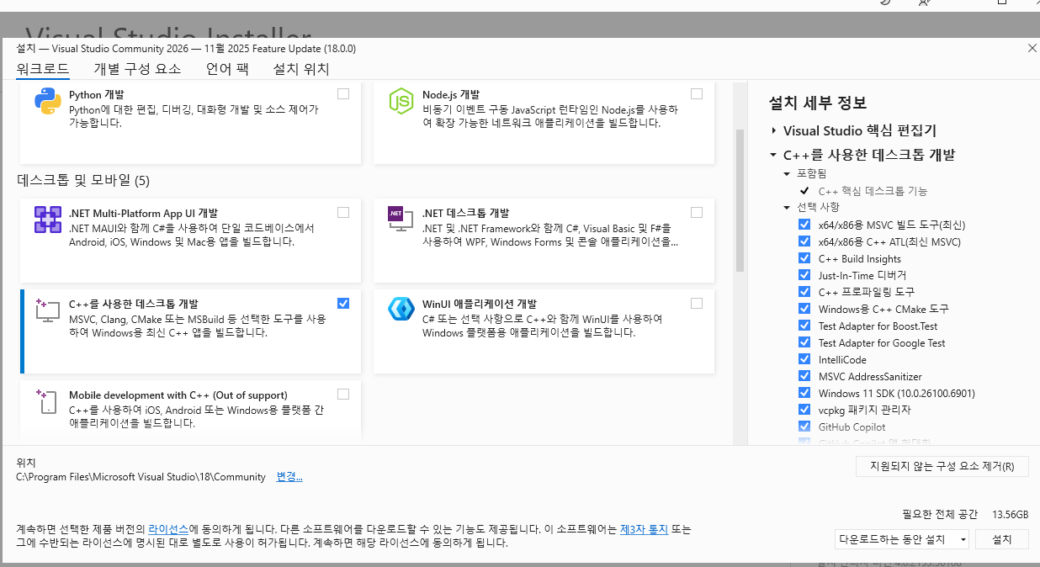Click the 13.56GB required space value
Screen dimensions: 1040x567
1011,514
